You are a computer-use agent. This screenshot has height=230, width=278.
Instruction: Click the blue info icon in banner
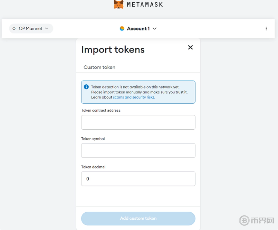(86, 87)
